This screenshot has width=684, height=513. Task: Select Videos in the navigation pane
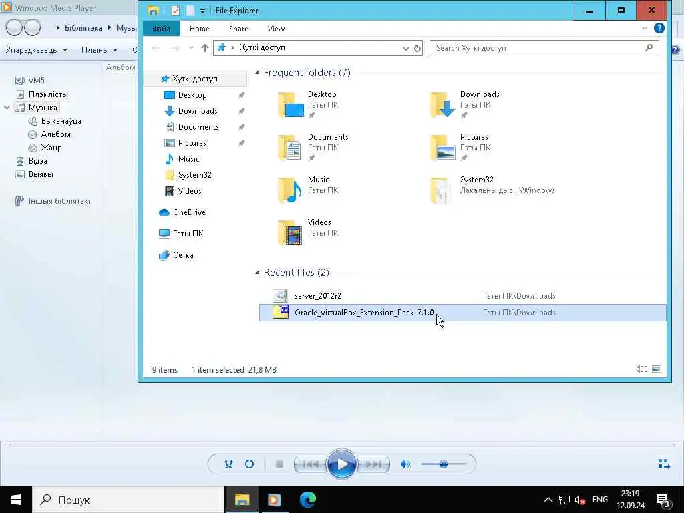[190, 191]
